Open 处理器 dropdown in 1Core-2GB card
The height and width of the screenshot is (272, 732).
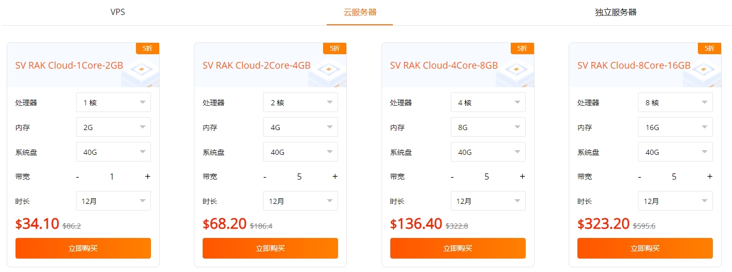click(x=113, y=102)
